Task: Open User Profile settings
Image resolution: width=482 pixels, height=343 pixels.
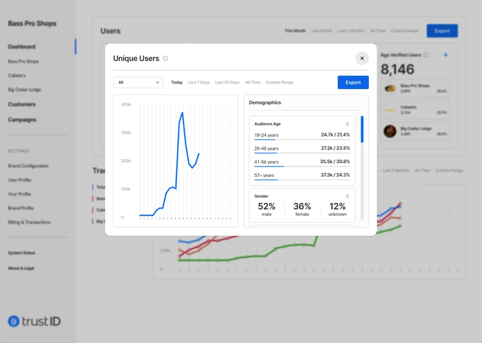Action: [x=20, y=179]
